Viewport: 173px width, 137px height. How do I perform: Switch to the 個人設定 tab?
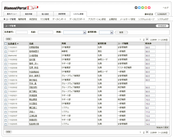[x=45, y=14]
